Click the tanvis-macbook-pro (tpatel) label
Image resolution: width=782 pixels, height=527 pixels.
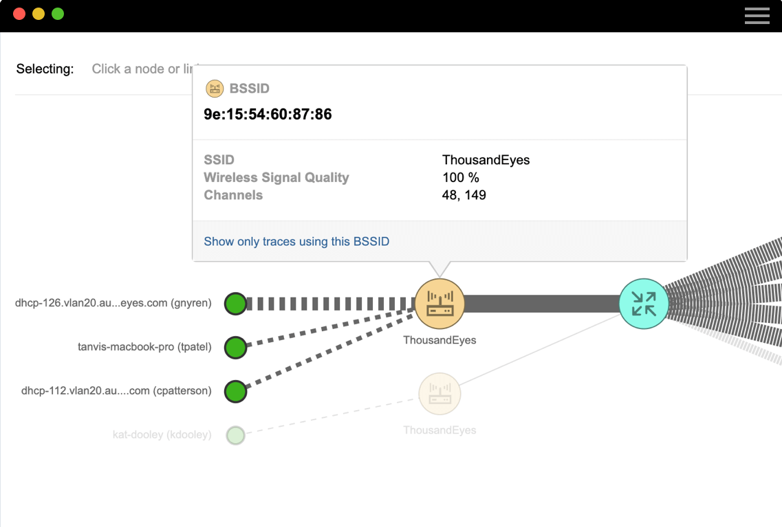[144, 347]
